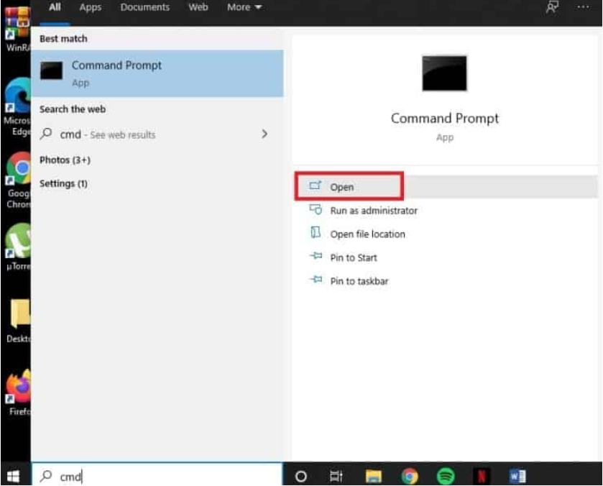
Task: Choose Open file location
Action: coord(367,234)
